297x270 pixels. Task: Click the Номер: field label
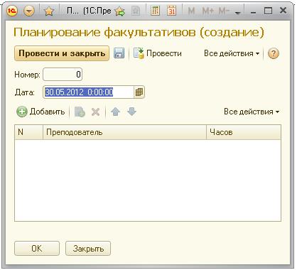click(x=27, y=75)
